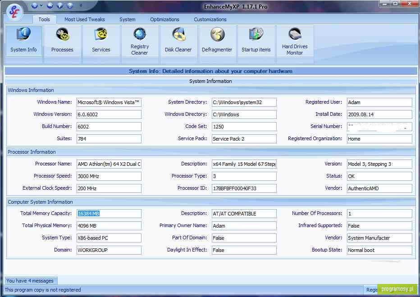Select the Registered Organization field
Screen dimensions: 420x297
coord(379,139)
